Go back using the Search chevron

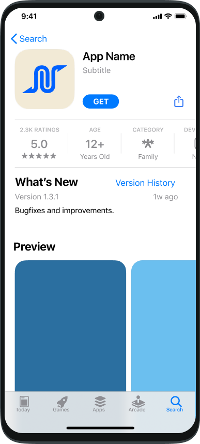pos(29,39)
